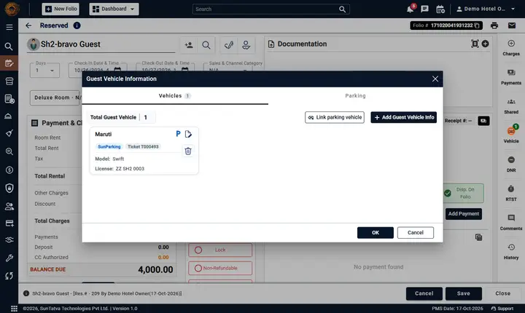Open DNR from right panel
This screenshot has width=525, height=313.
[x=511, y=165]
